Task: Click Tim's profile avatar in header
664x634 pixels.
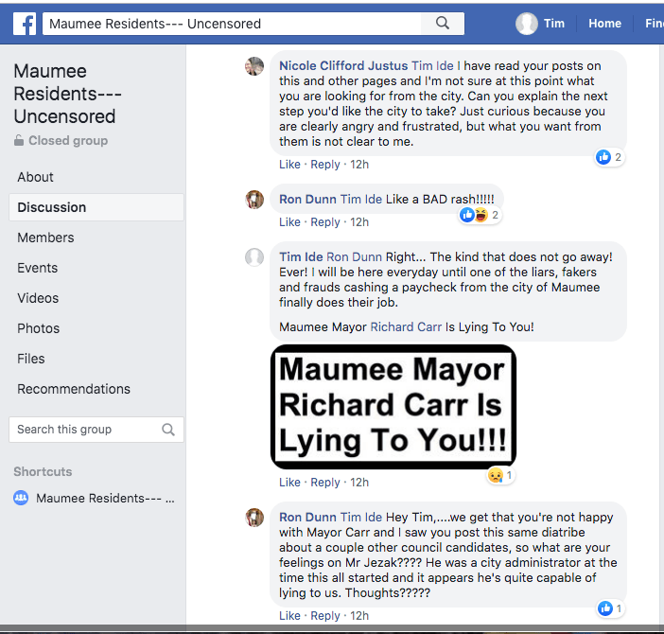Action: pos(526,24)
